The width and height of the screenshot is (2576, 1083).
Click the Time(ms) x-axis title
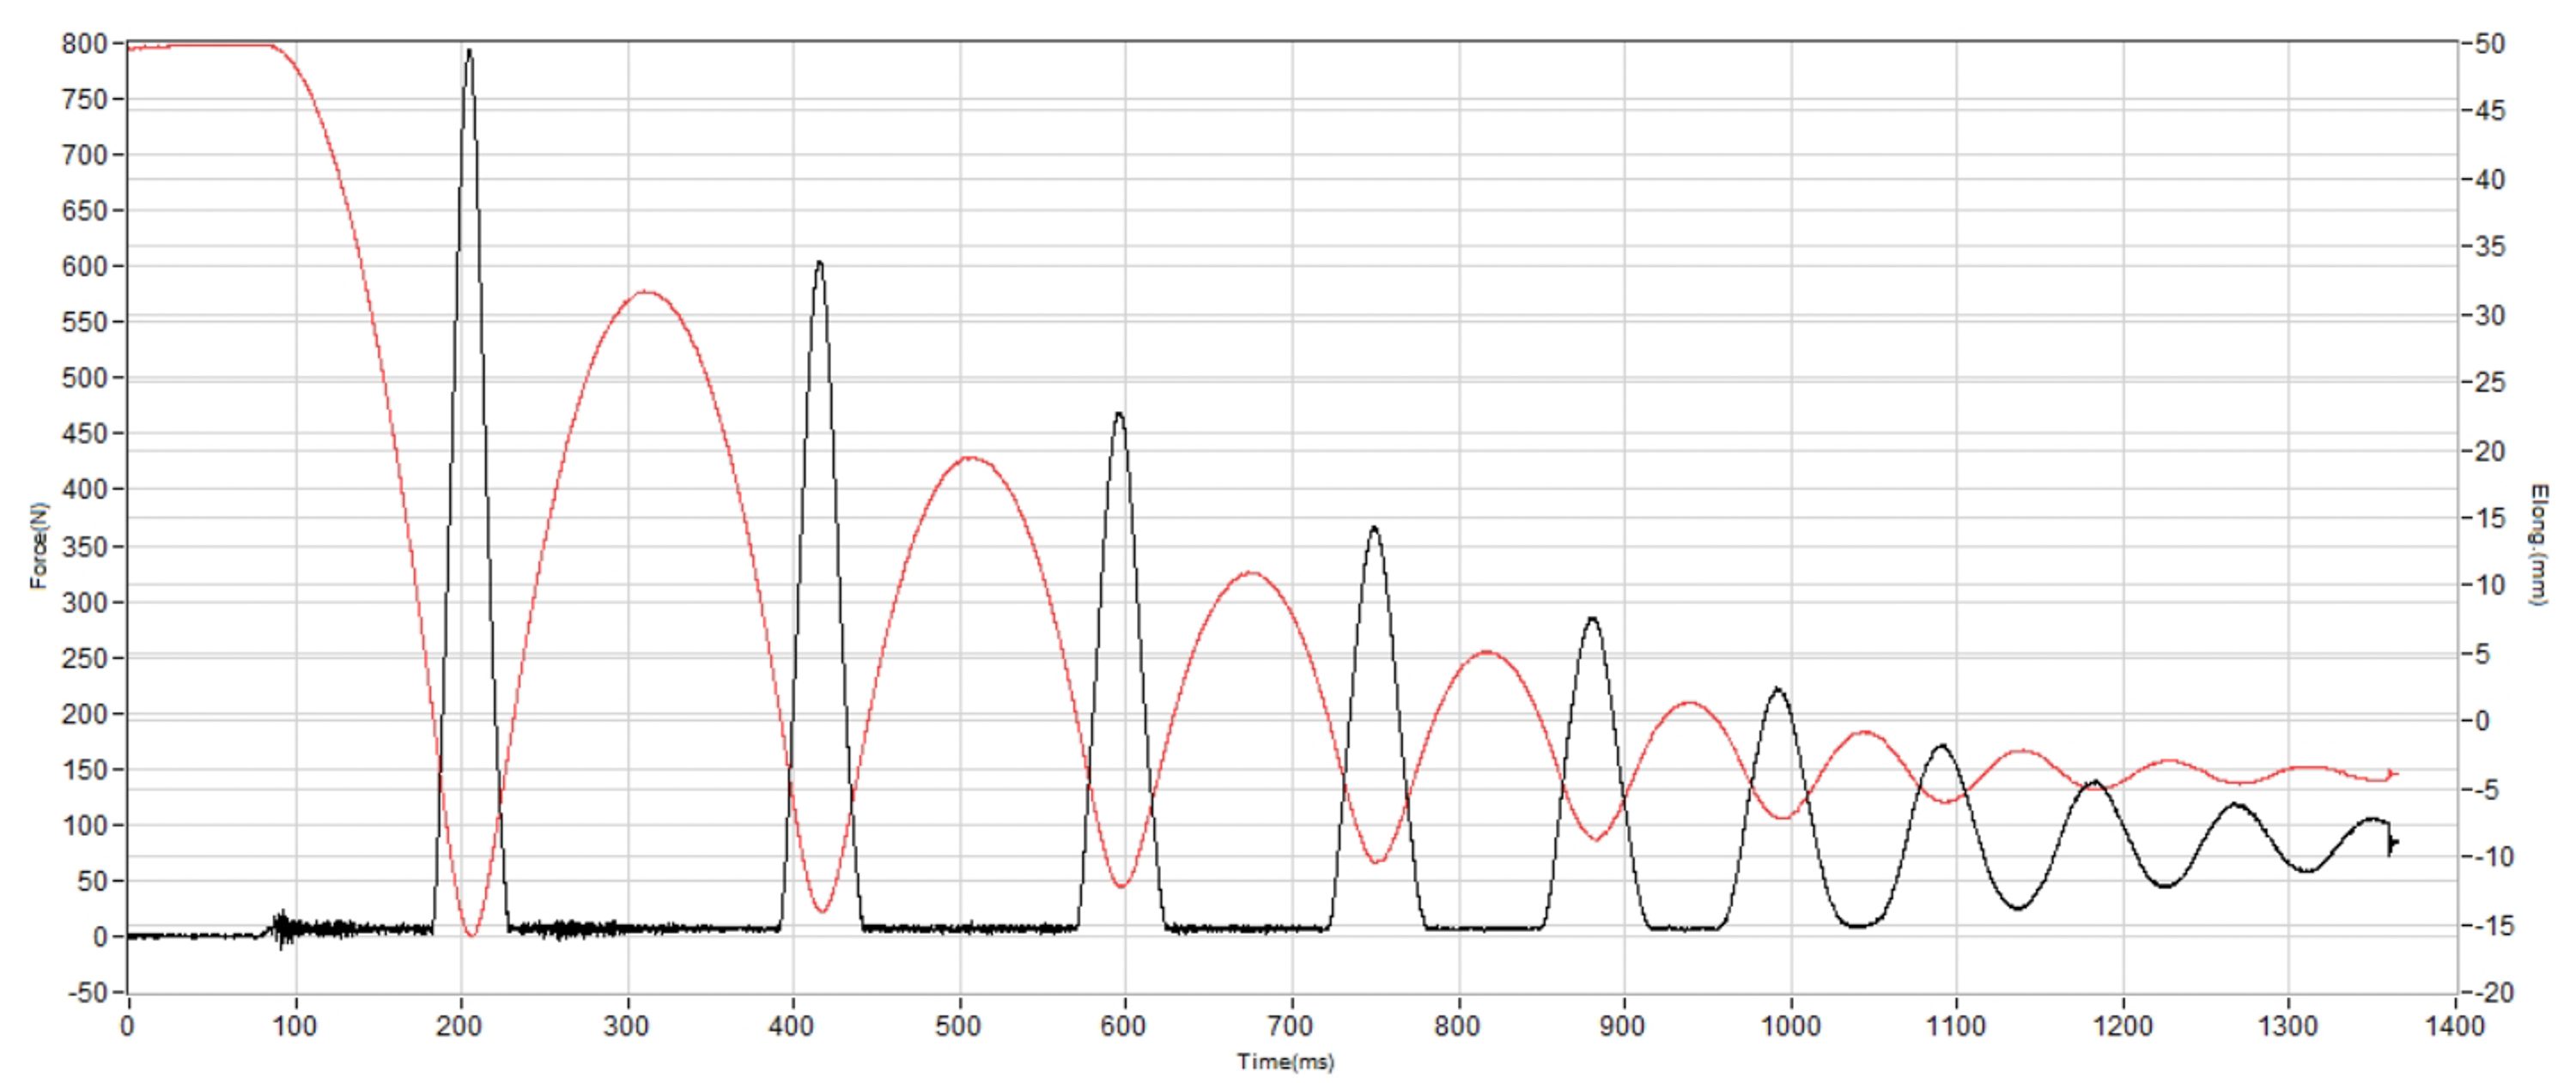1285,1062
